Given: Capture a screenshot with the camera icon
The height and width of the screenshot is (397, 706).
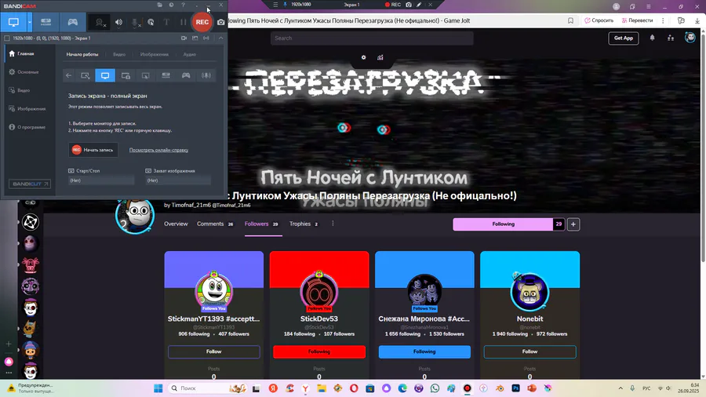Looking at the screenshot, I should [x=221, y=22].
